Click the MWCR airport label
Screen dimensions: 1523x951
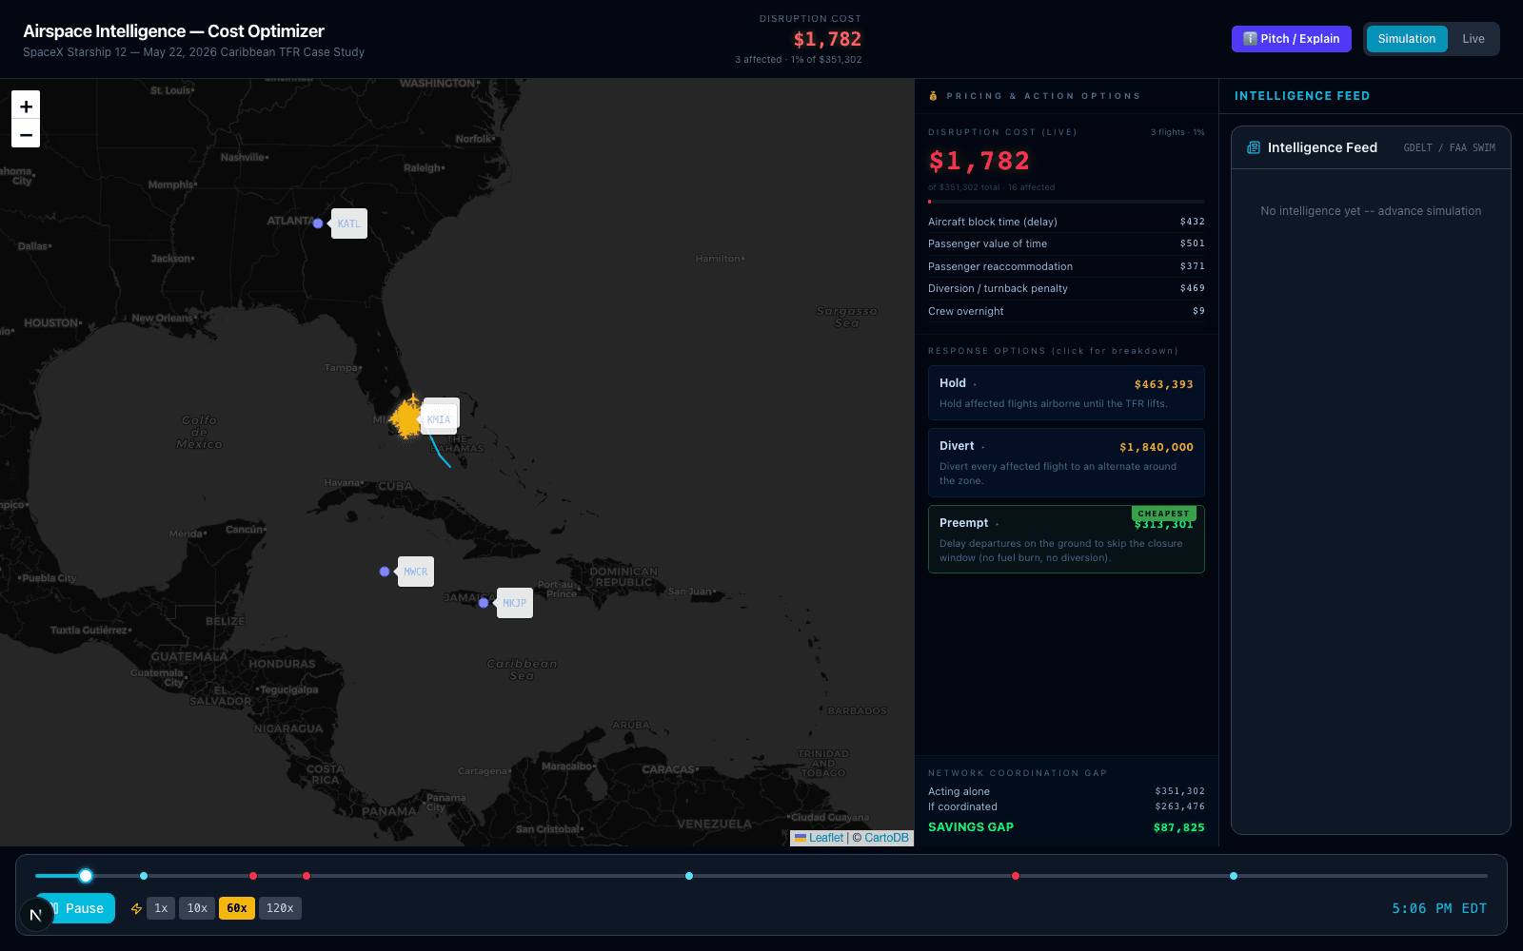coord(416,572)
